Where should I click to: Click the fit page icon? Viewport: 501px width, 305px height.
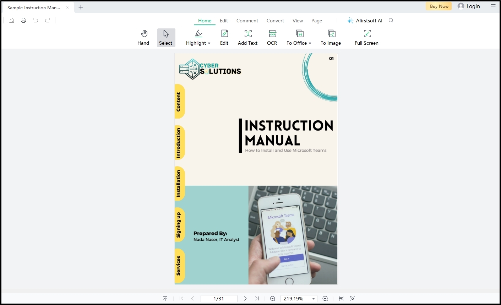(x=353, y=299)
